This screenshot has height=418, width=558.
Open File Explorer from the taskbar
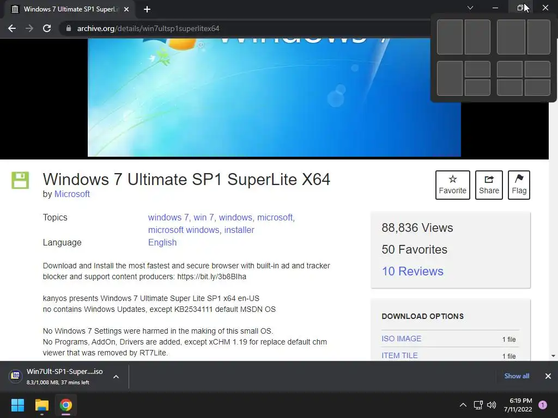[41, 405]
